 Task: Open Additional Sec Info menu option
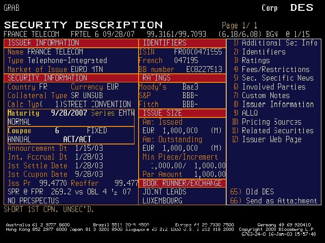tap(275, 43)
